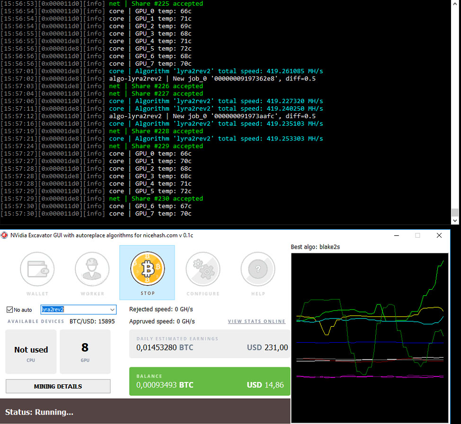This screenshot has width=461, height=424.
Task: Click the 'BTC/USD: 15895' rate text
Action: click(92, 321)
